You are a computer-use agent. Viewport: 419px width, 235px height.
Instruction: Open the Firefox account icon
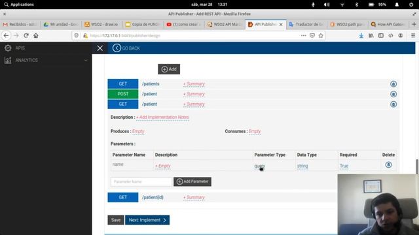(x=400, y=35)
